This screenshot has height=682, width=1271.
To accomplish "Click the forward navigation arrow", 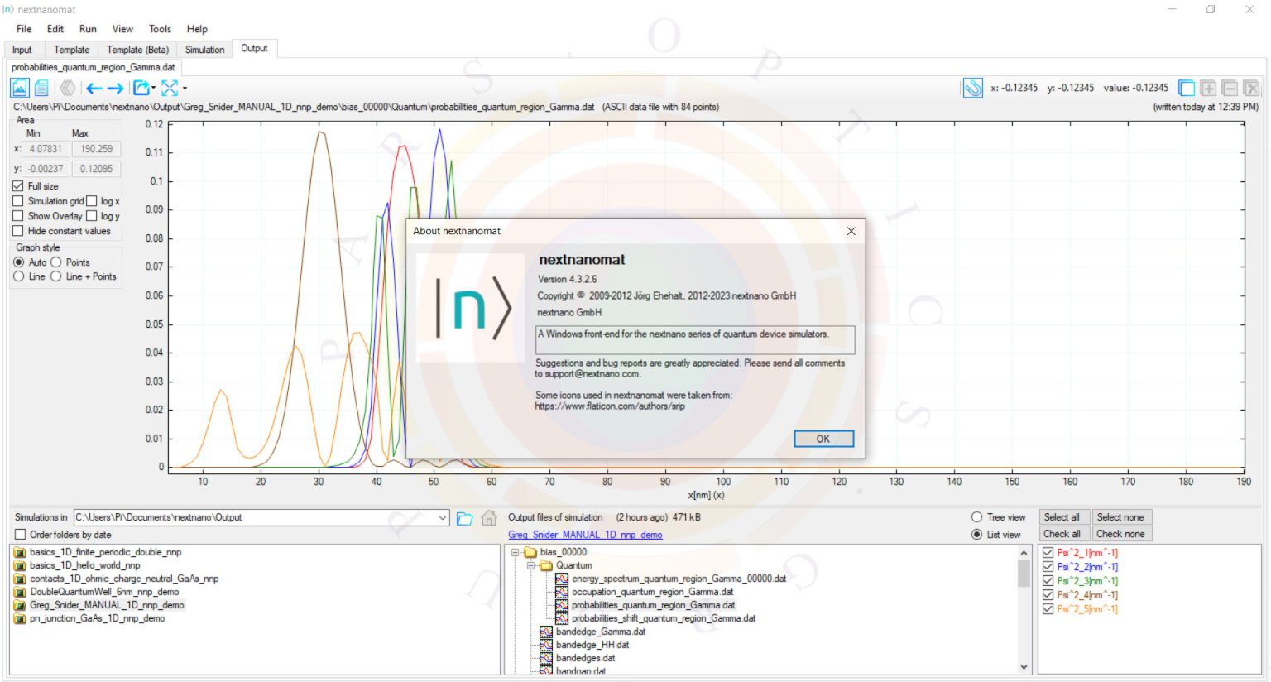I will tap(116, 88).
